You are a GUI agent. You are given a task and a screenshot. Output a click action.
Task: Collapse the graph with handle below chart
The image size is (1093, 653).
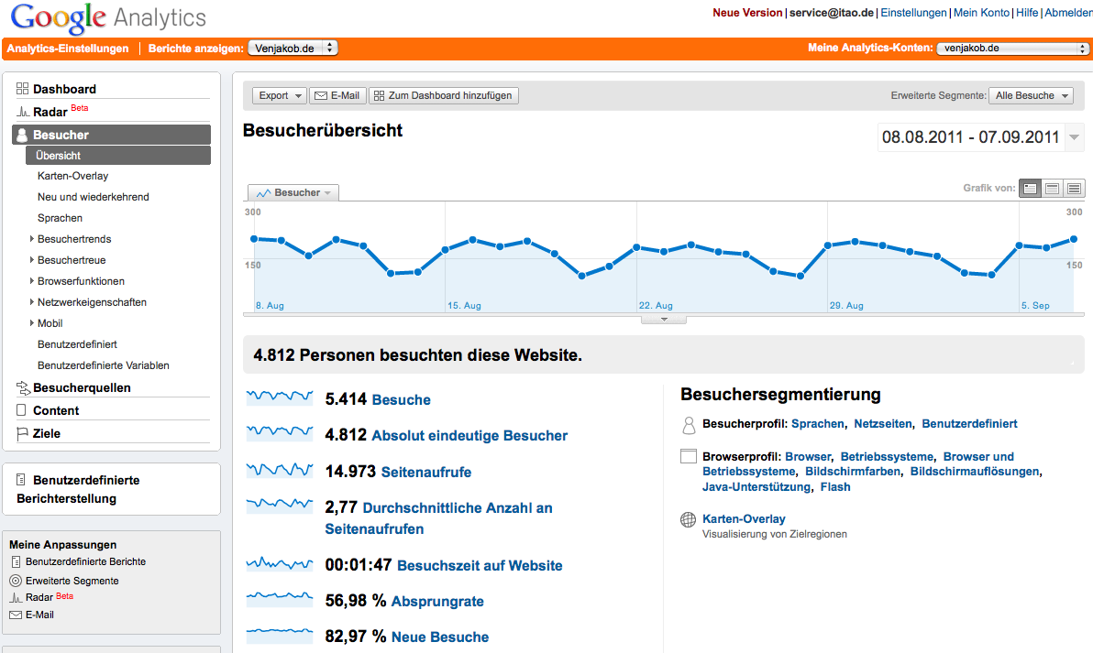click(x=664, y=320)
